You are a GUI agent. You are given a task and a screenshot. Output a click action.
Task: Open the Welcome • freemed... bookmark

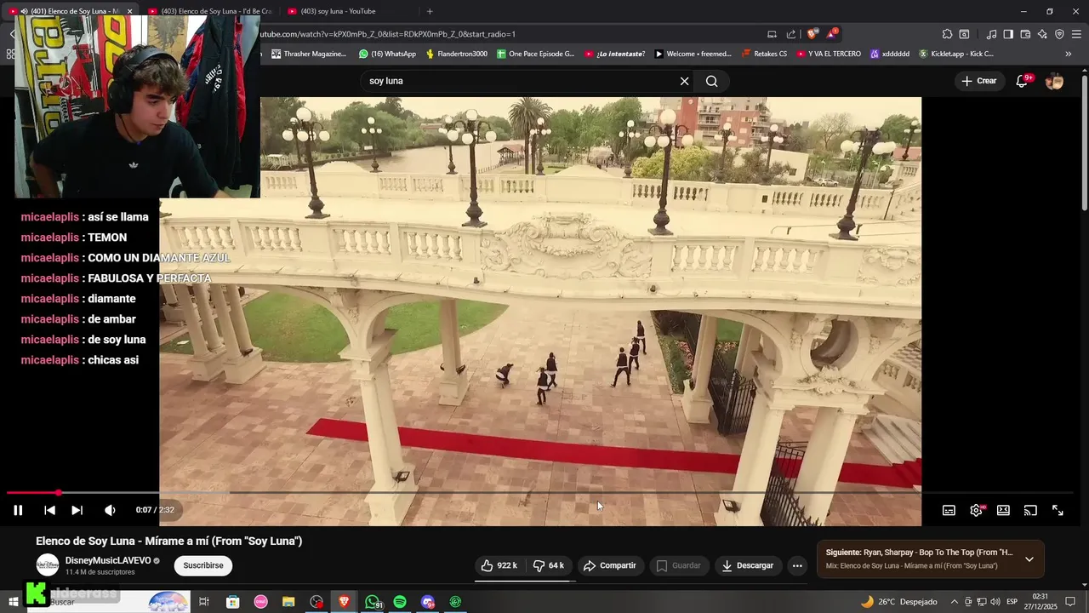pos(693,54)
